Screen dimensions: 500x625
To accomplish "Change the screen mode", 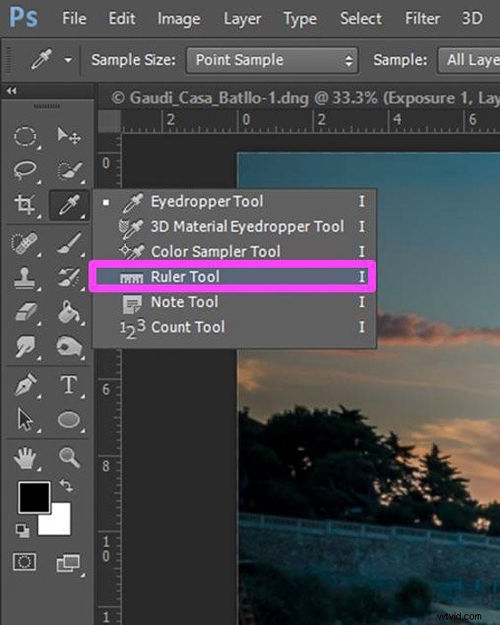I will click(69, 563).
